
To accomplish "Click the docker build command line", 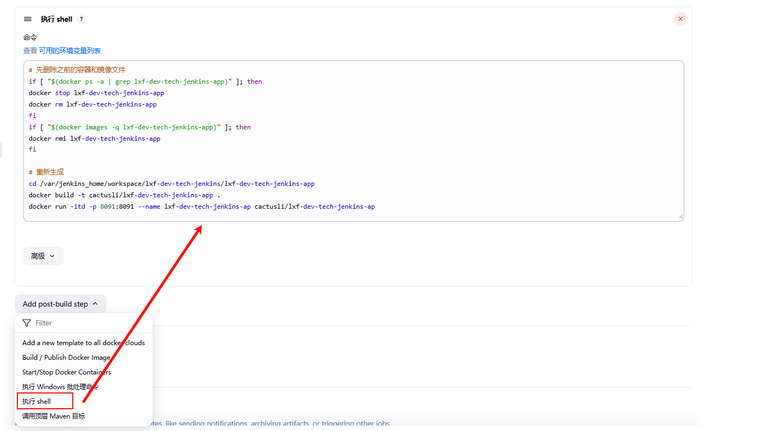I will [124, 195].
